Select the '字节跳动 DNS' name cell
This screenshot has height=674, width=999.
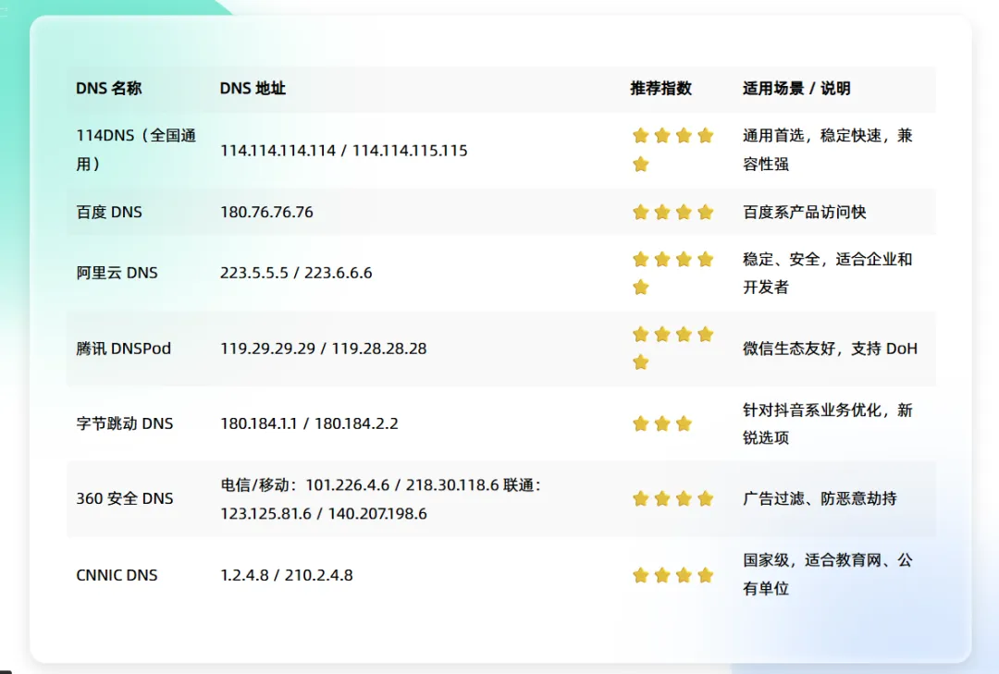[125, 423]
